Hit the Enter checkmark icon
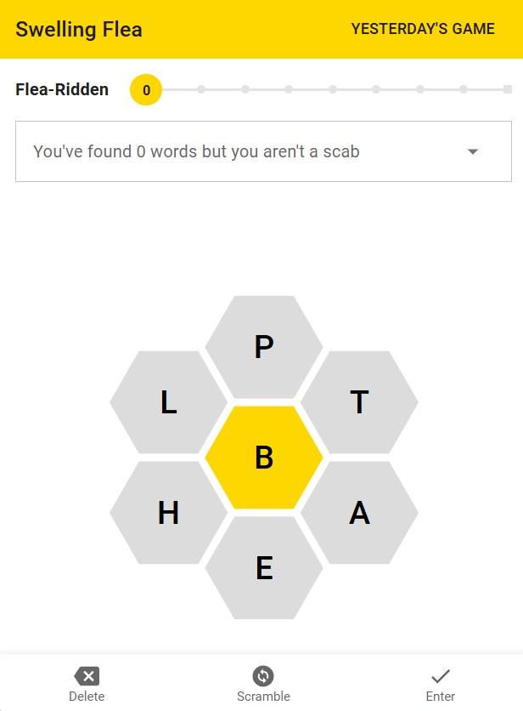The width and height of the screenshot is (523, 711). (440, 676)
